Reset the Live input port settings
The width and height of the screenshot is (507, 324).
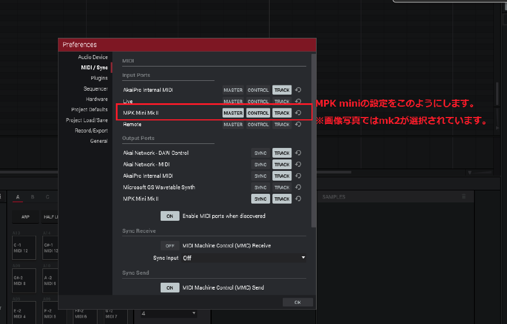pyautogui.click(x=298, y=101)
